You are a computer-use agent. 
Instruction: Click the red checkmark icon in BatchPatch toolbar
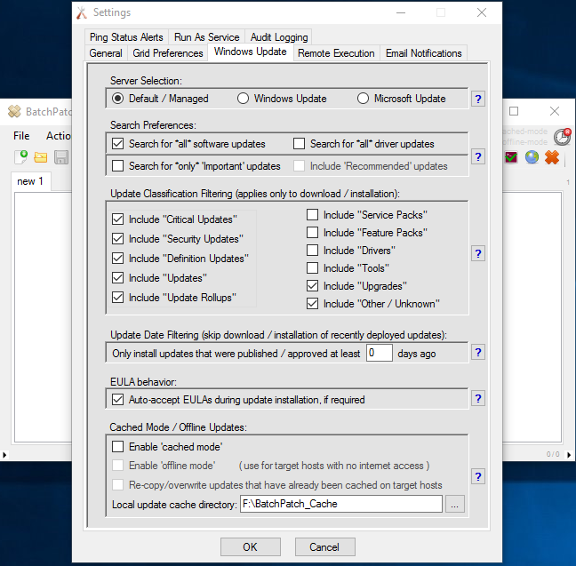[x=511, y=157]
